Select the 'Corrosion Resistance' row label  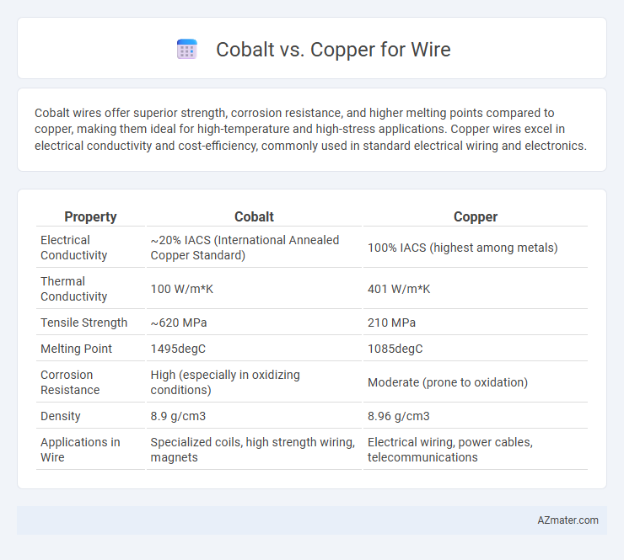(x=70, y=382)
